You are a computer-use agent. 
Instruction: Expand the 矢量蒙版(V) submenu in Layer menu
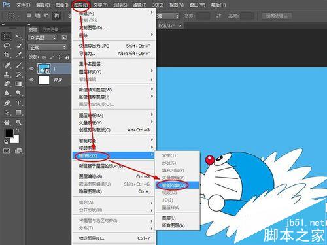tap(114, 123)
